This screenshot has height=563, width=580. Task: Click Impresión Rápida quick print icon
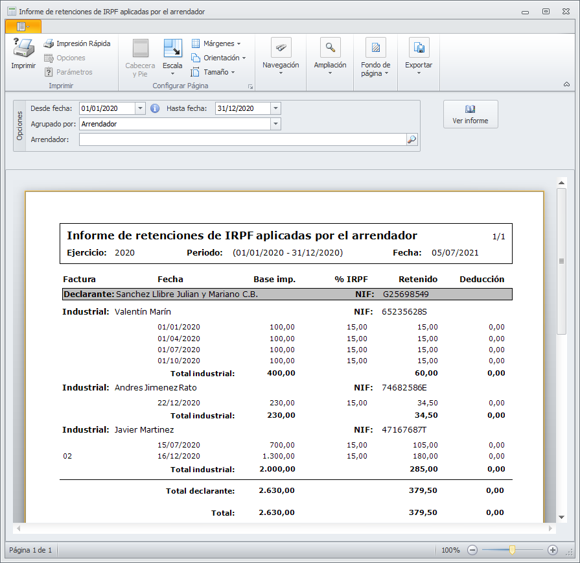(x=49, y=44)
